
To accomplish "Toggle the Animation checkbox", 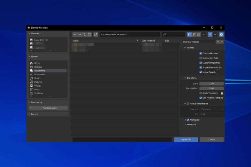I will pyautogui.click(x=188, y=120).
